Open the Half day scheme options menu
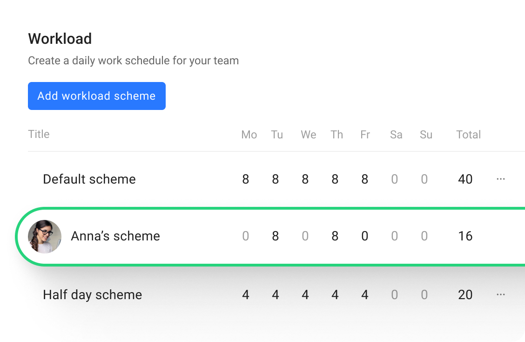 501,294
